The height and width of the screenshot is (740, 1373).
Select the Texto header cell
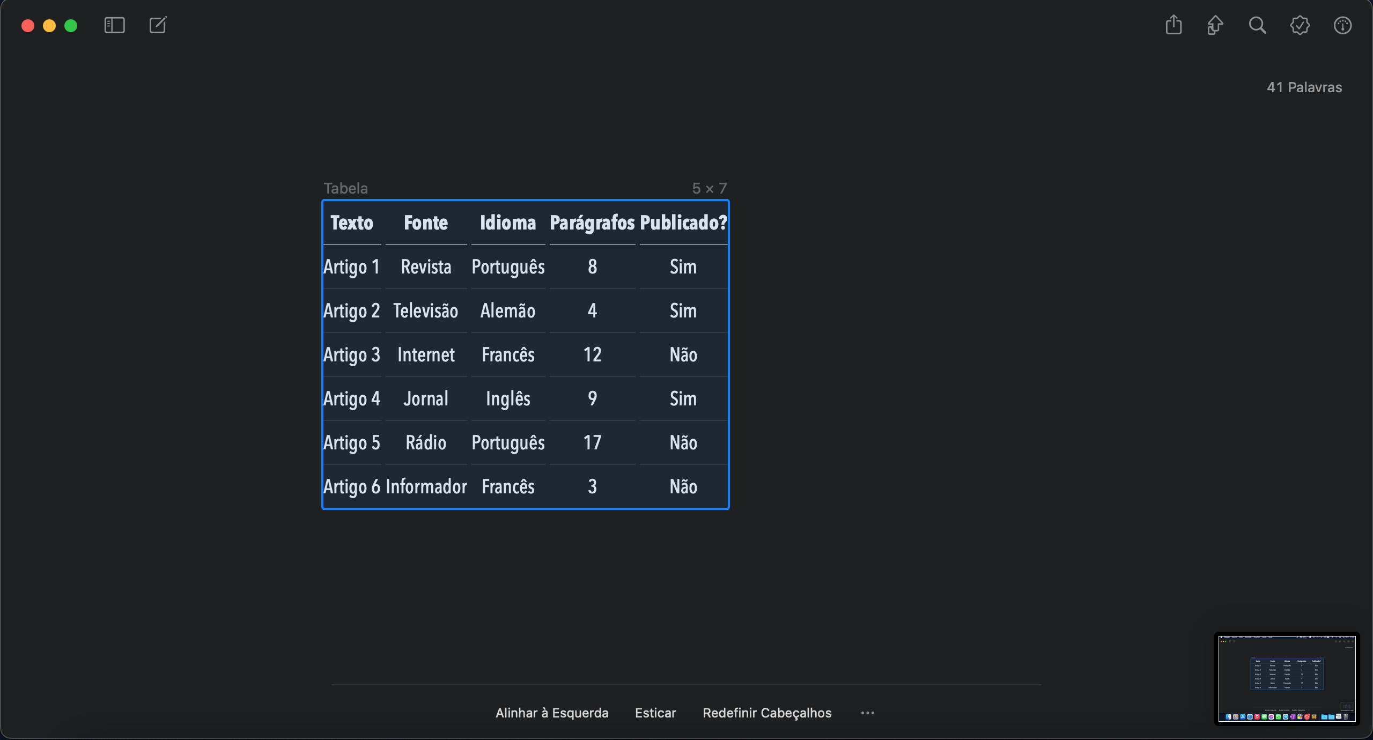coord(352,223)
